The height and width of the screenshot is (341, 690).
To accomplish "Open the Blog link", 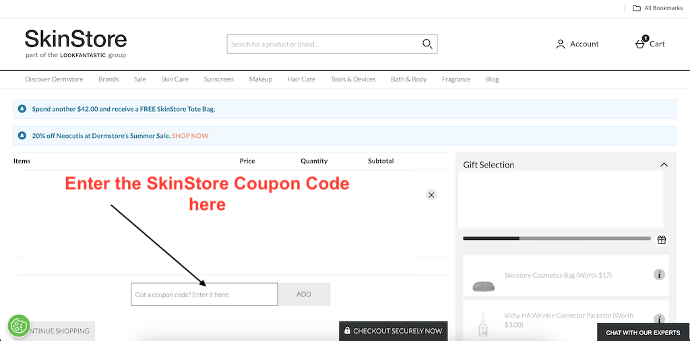I will [493, 79].
